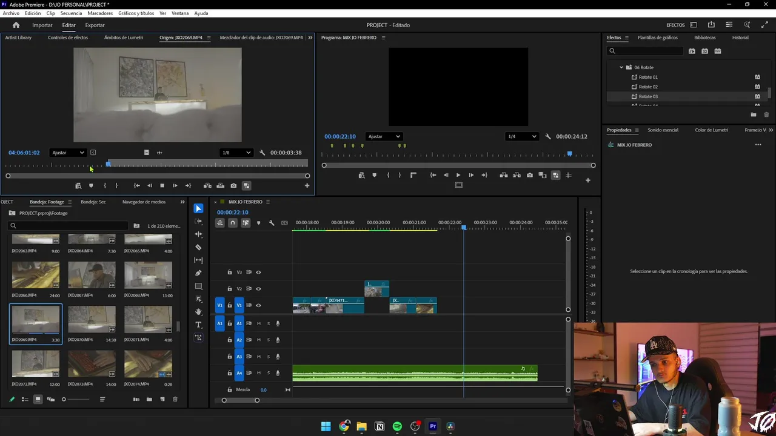Screen dimensions: 776x436
Task: Solo audio track A4
Action: click(269, 373)
